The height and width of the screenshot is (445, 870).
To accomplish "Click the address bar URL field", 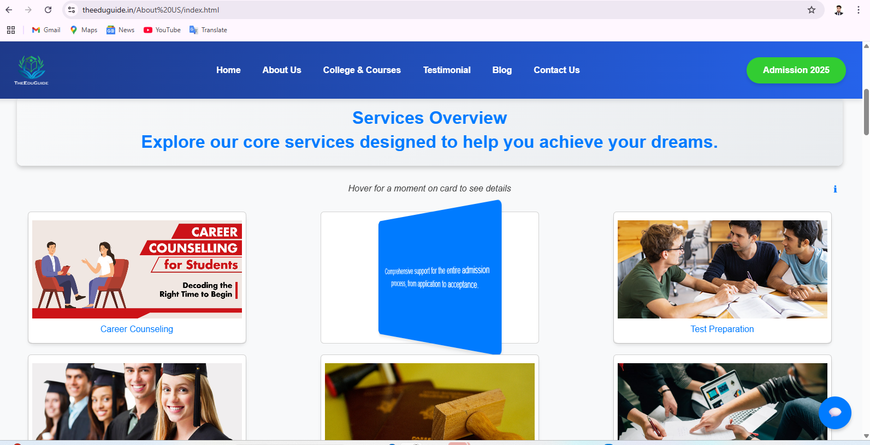I will point(382,10).
